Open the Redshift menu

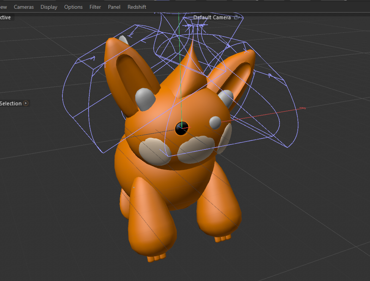[x=137, y=6]
